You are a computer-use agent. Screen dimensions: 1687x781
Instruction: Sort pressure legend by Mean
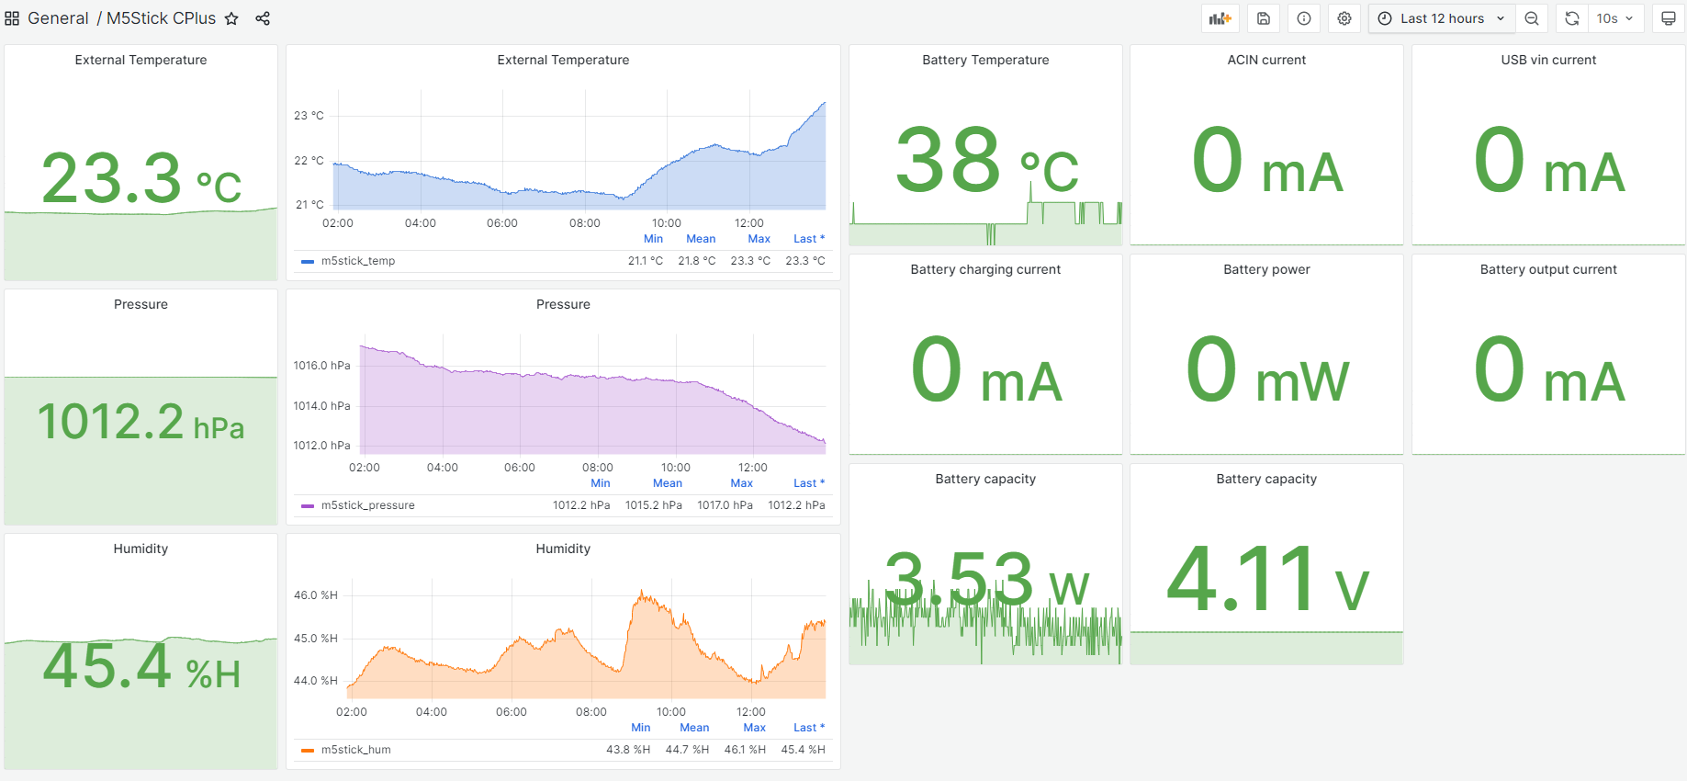coord(668,483)
